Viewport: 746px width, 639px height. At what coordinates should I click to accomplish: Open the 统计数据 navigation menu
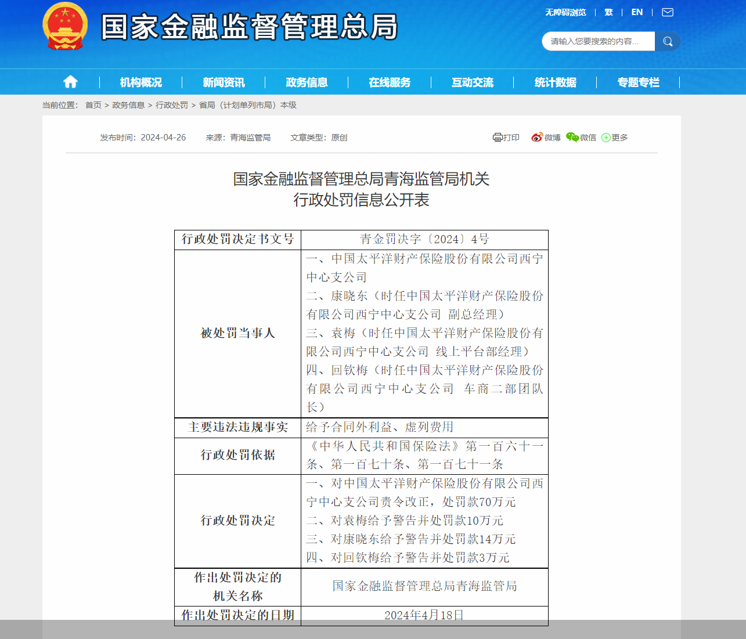pos(556,82)
